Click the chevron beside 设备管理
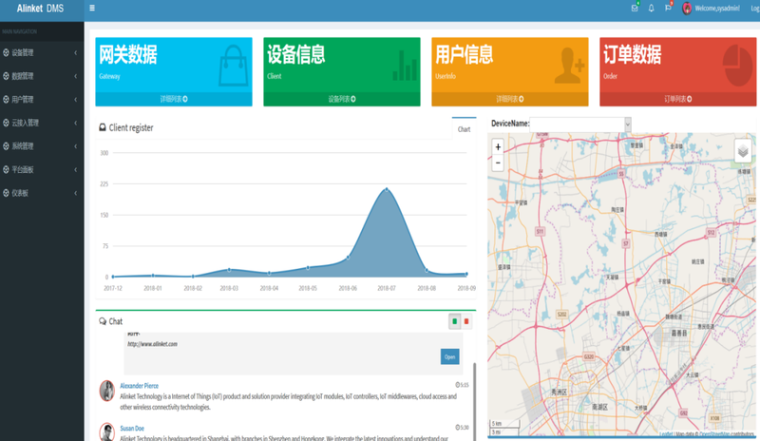760x441 pixels. (x=76, y=52)
